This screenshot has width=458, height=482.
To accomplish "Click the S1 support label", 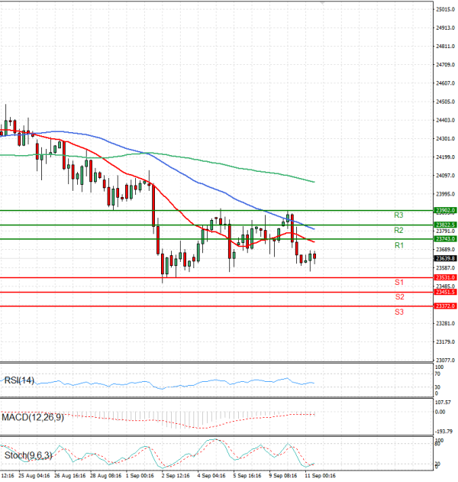I will tap(399, 282).
